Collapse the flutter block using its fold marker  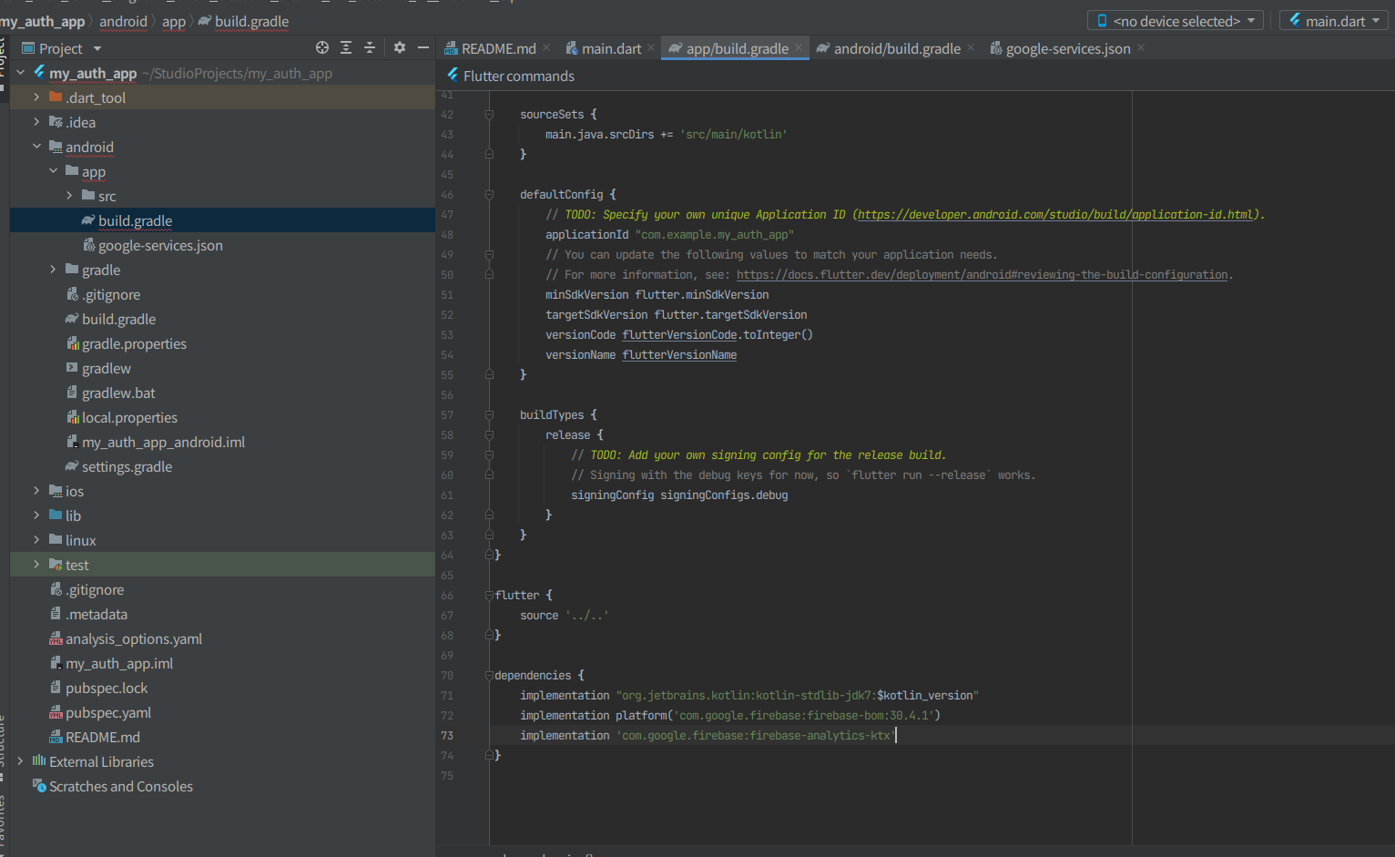coord(489,596)
